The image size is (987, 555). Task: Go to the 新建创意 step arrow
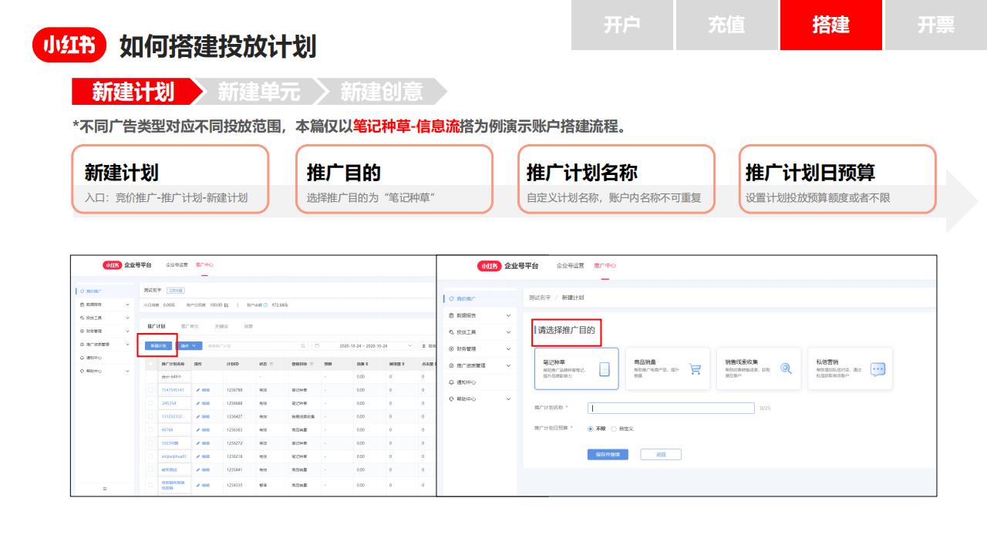[x=382, y=92]
